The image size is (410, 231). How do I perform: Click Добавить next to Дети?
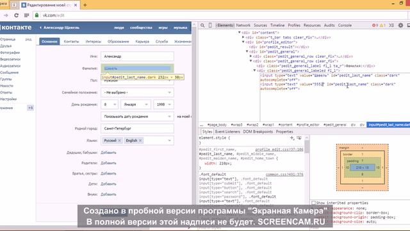coord(108,184)
